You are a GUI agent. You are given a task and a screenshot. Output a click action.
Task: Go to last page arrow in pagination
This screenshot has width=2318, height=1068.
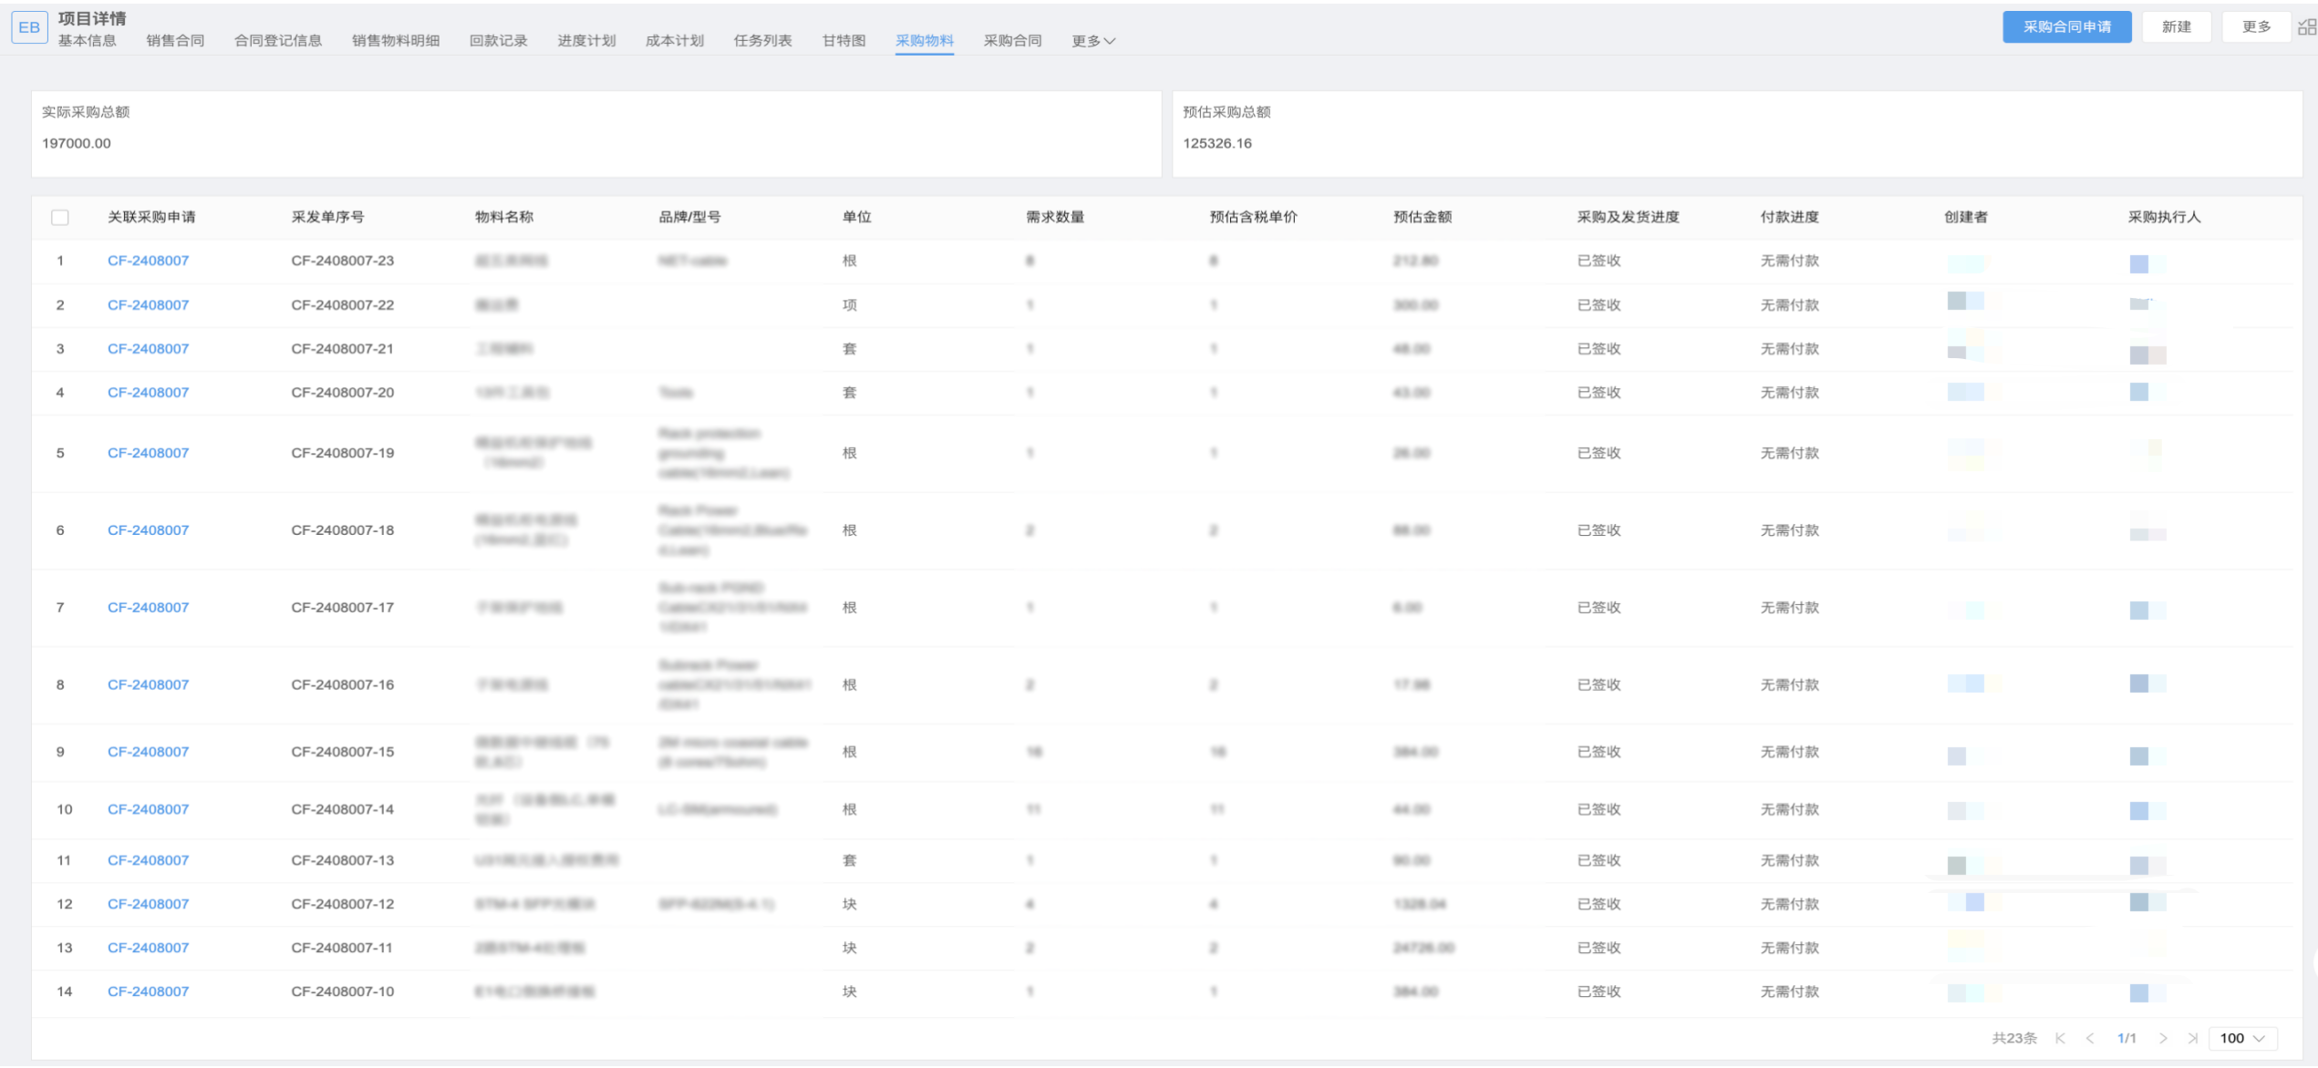[x=2193, y=1038]
